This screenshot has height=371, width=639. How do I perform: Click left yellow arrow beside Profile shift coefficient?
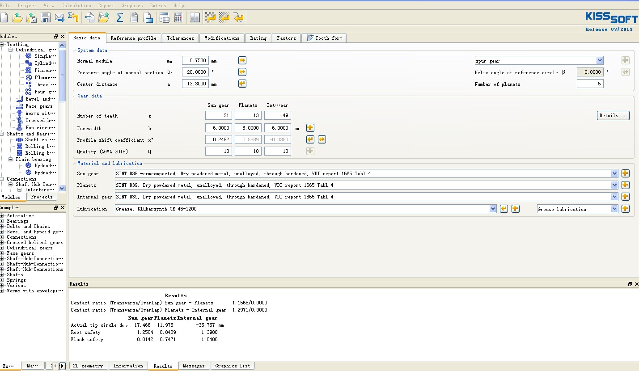tap(310, 139)
